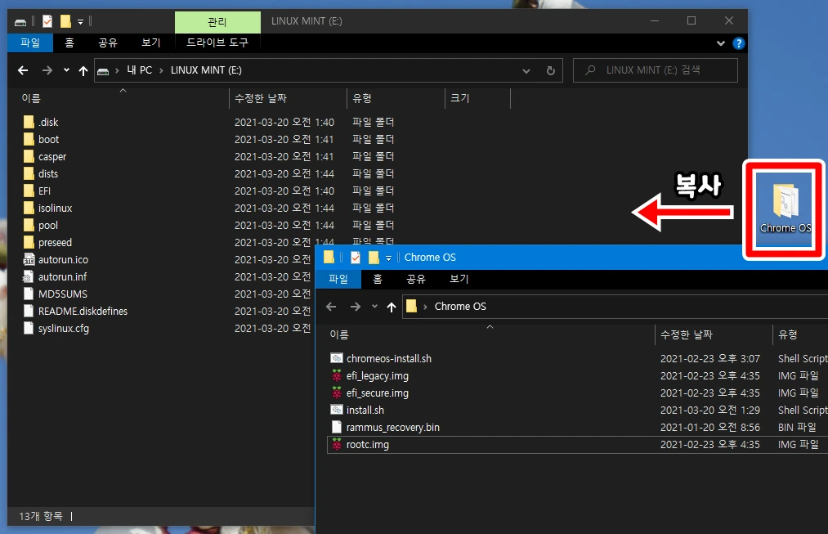Go up one level in Chrome OS window

point(392,307)
